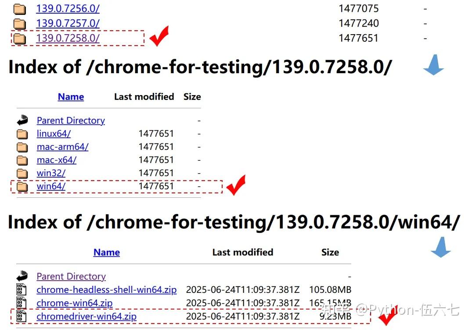Open the win32/ folder link

point(51,173)
